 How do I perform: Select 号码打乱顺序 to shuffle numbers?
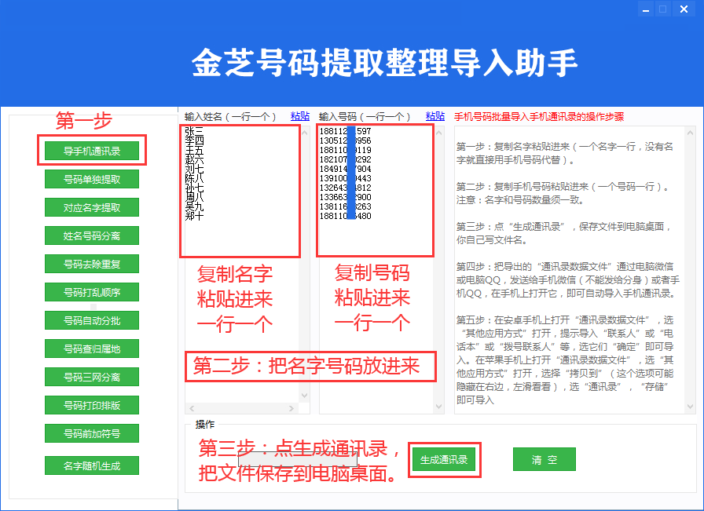click(x=92, y=292)
